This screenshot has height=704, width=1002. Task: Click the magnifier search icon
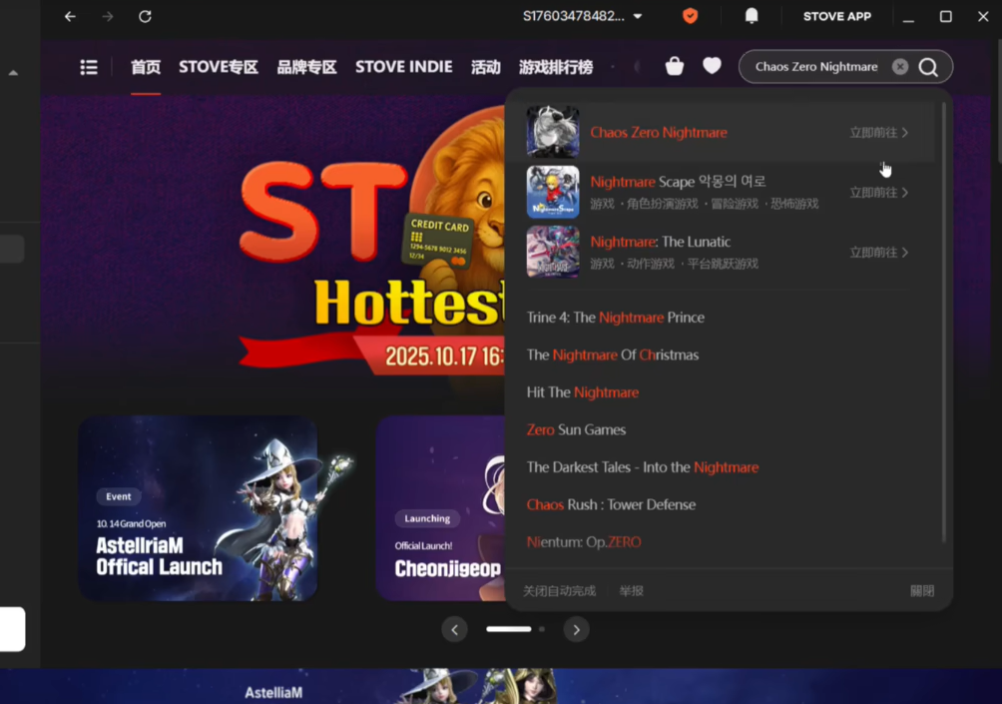(x=928, y=67)
